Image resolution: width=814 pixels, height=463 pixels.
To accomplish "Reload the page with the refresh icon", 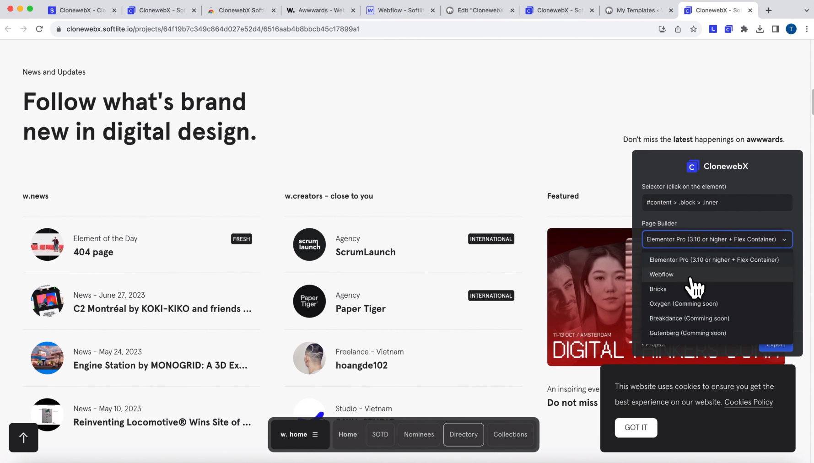I will 39,29.
